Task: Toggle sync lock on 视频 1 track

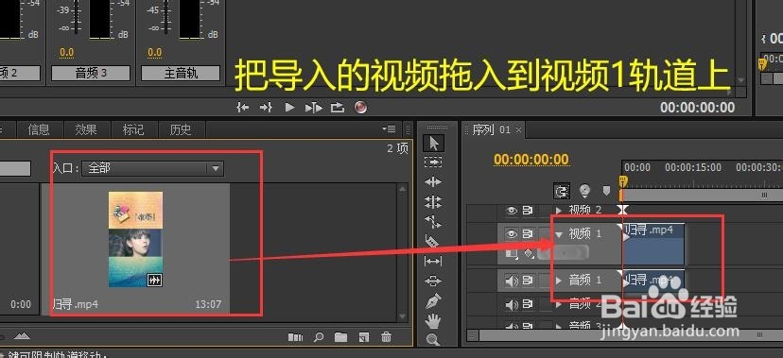Action: point(528,234)
